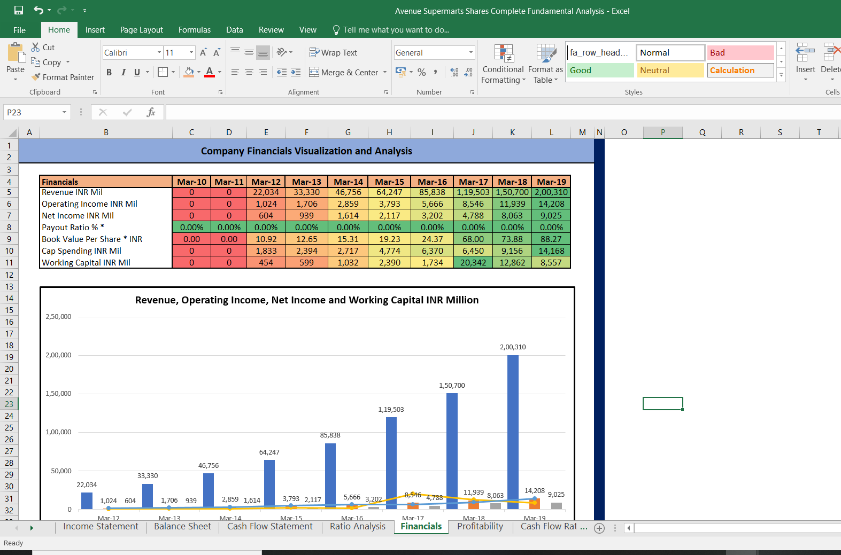Click into the formula bar input
841x555 pixels.
[x=503, y=112]
